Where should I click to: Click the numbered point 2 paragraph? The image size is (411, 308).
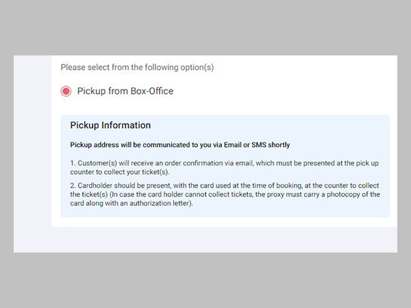click(225, 195)
